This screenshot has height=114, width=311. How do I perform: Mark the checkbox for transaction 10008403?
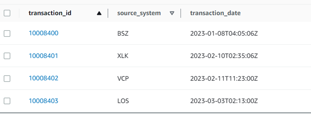[7, 101]
